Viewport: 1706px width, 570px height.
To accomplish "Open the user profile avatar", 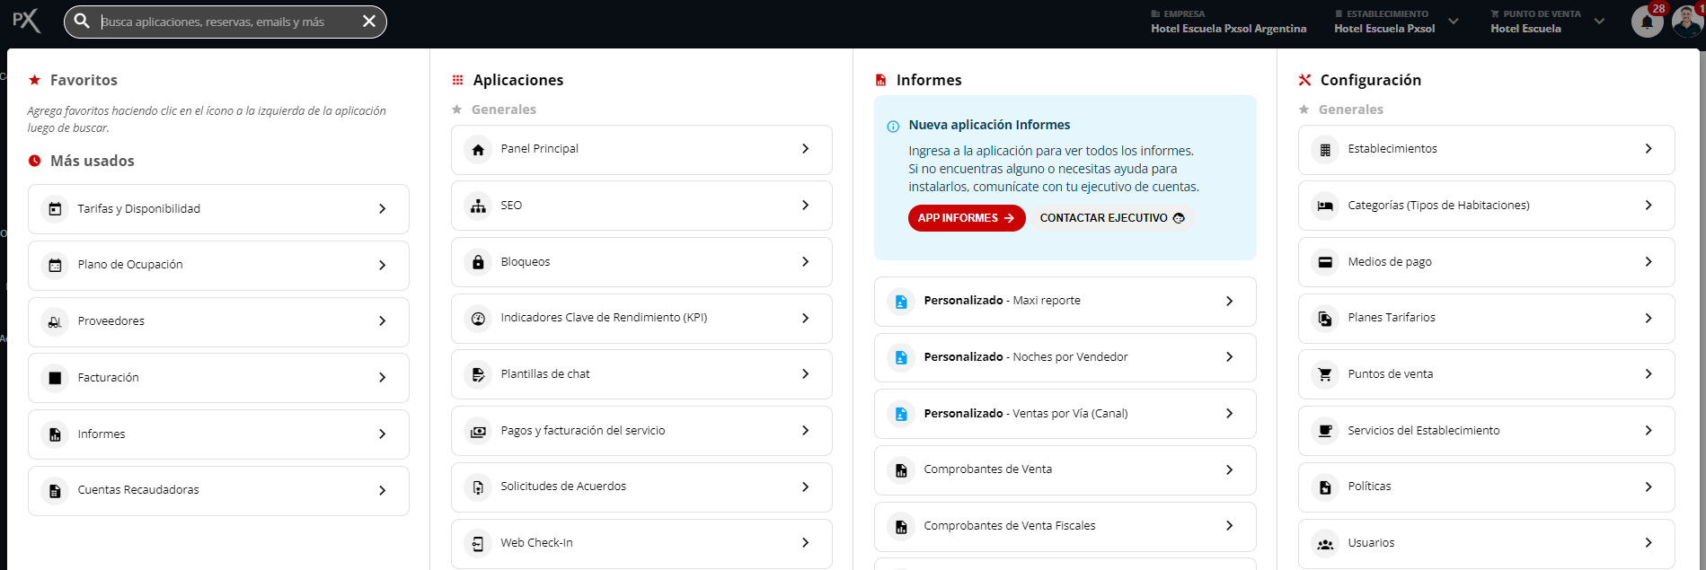I will (x=1686, y=22).
